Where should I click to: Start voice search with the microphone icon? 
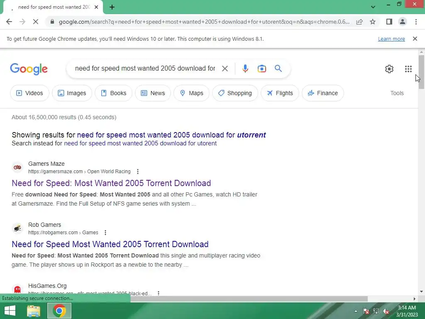coord(245,69)
